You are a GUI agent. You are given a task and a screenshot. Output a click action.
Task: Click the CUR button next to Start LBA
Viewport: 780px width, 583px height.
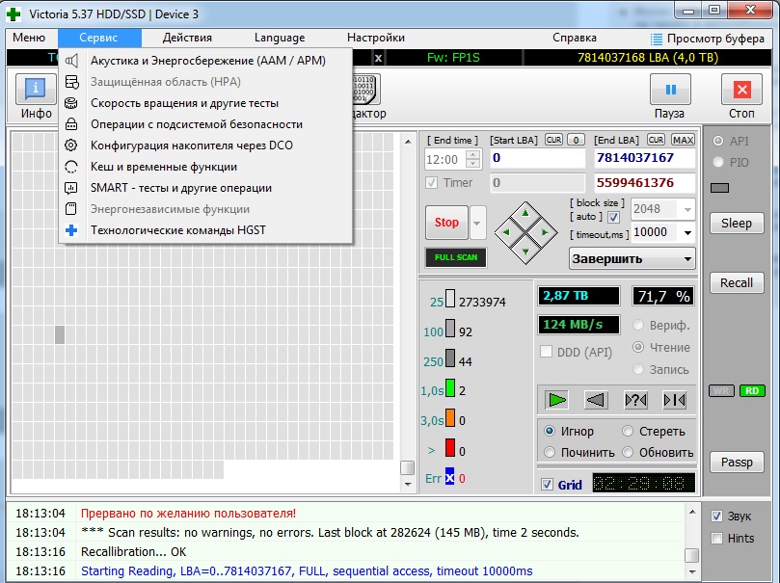tap(553, 140)
